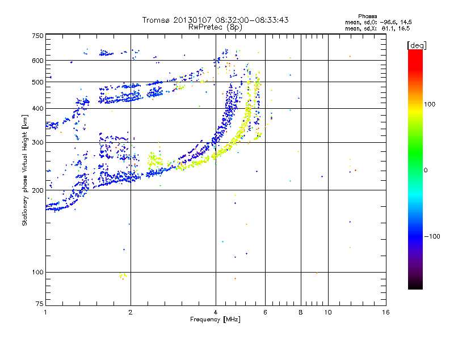454x340 pixels.
Task: Click the 'mean, sd,O: -96.6, 14.5' text
Action: click(379, 22)
